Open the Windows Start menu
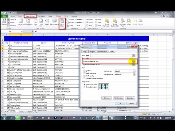 4,118
